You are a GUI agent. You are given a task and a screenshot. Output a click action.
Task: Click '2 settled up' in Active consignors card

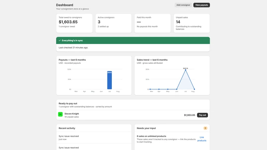[x=103, y=27]
